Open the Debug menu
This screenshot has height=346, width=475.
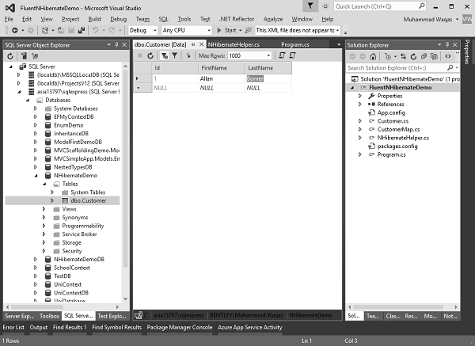pos(119,19)
